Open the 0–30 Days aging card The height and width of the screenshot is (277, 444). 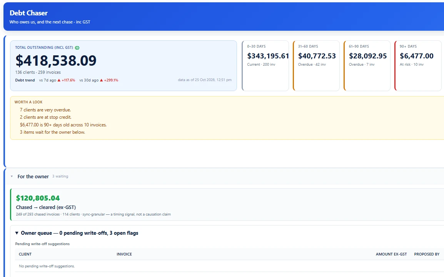[265, 66]
